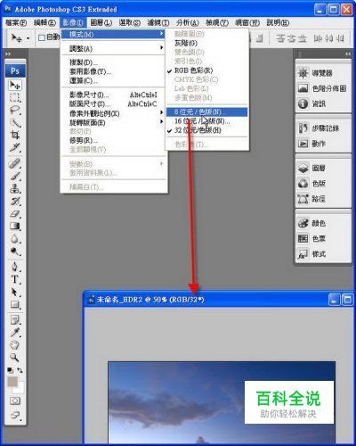Select the History Brush tool
This screenshot has width=356, height=446.
pos(15,201)
